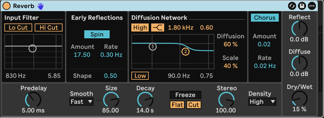
Task: Click the Dry/Wet knob
Action: 300,99
